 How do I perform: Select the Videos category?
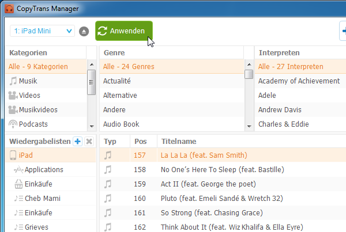46,96
